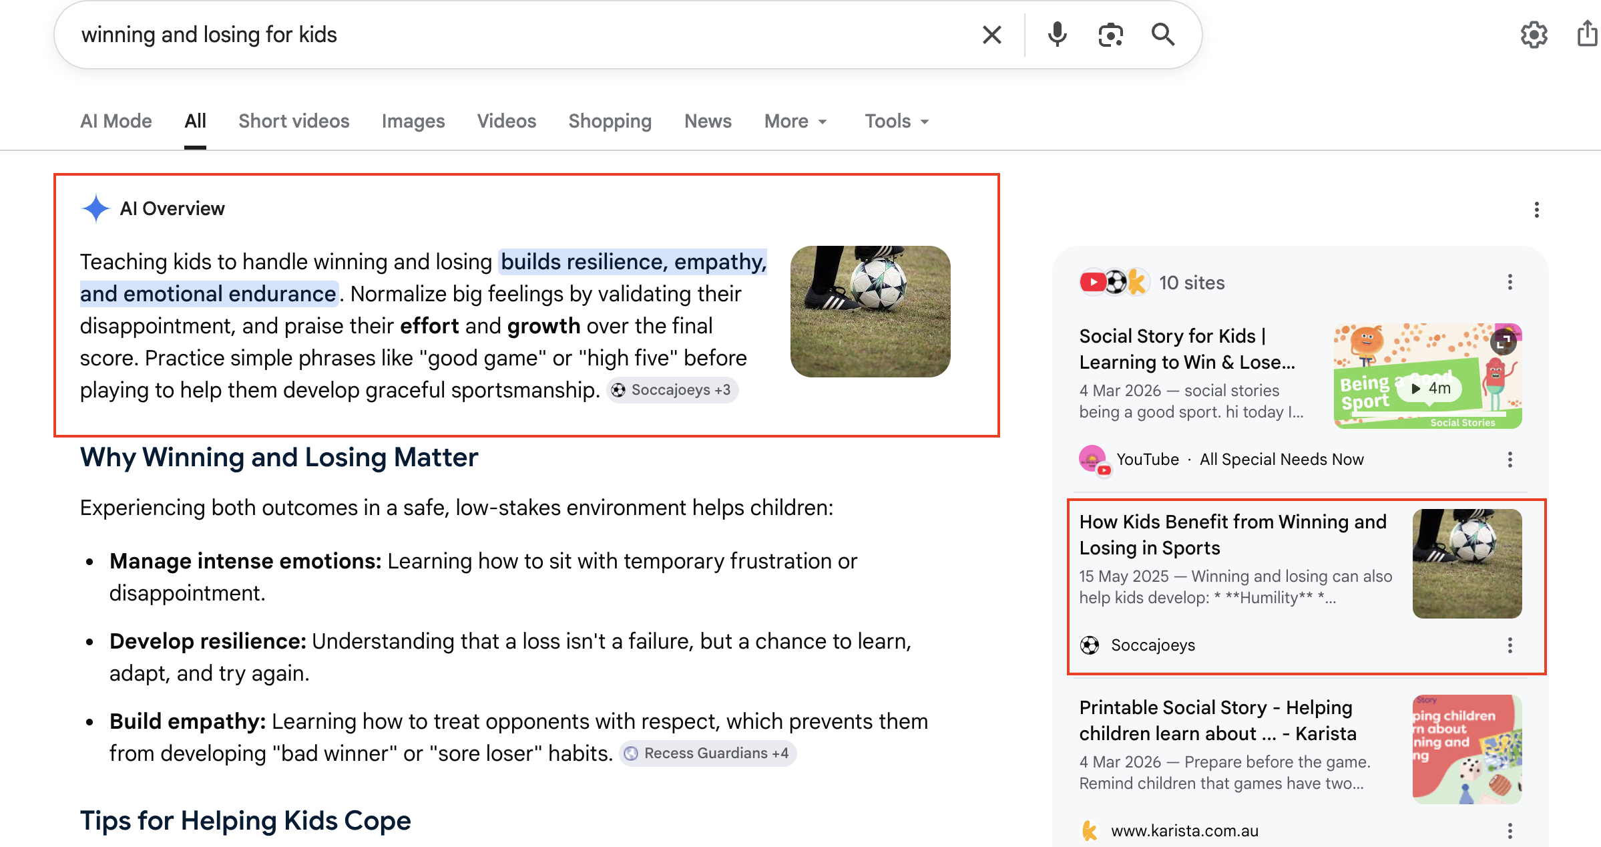Click the Soccajoeys site name in results
This screenshot has width=1601, height=847.
1153,645
